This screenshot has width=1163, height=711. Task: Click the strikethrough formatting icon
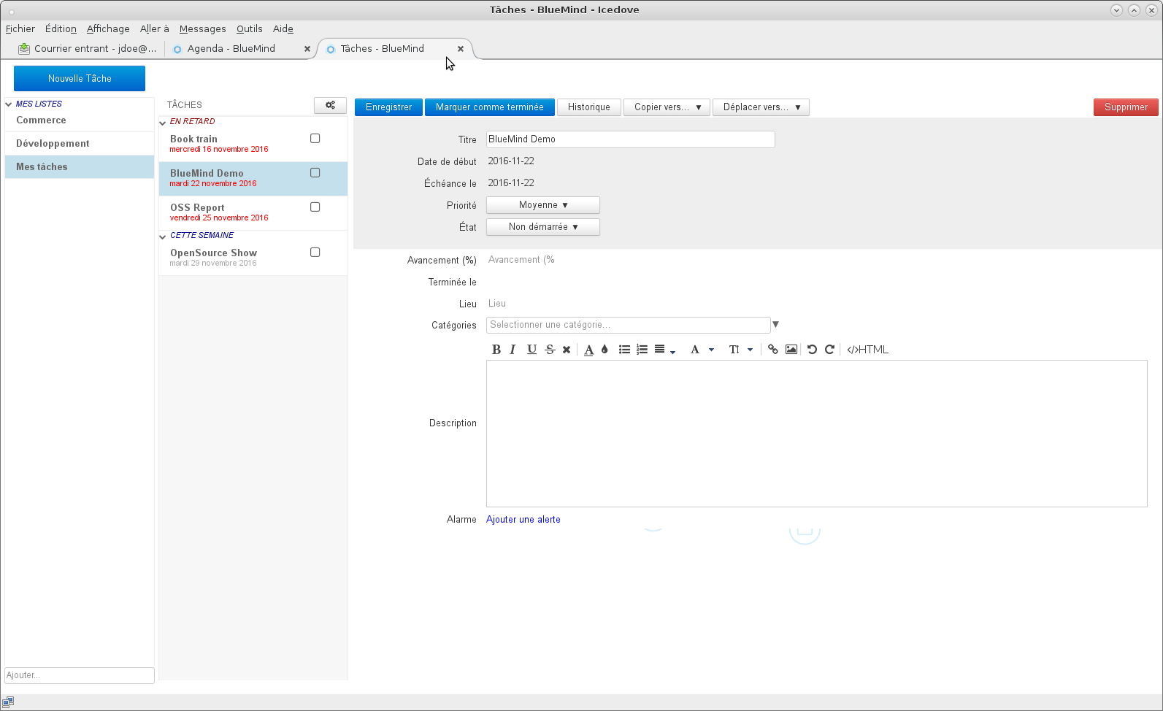[x=550, y=350]
